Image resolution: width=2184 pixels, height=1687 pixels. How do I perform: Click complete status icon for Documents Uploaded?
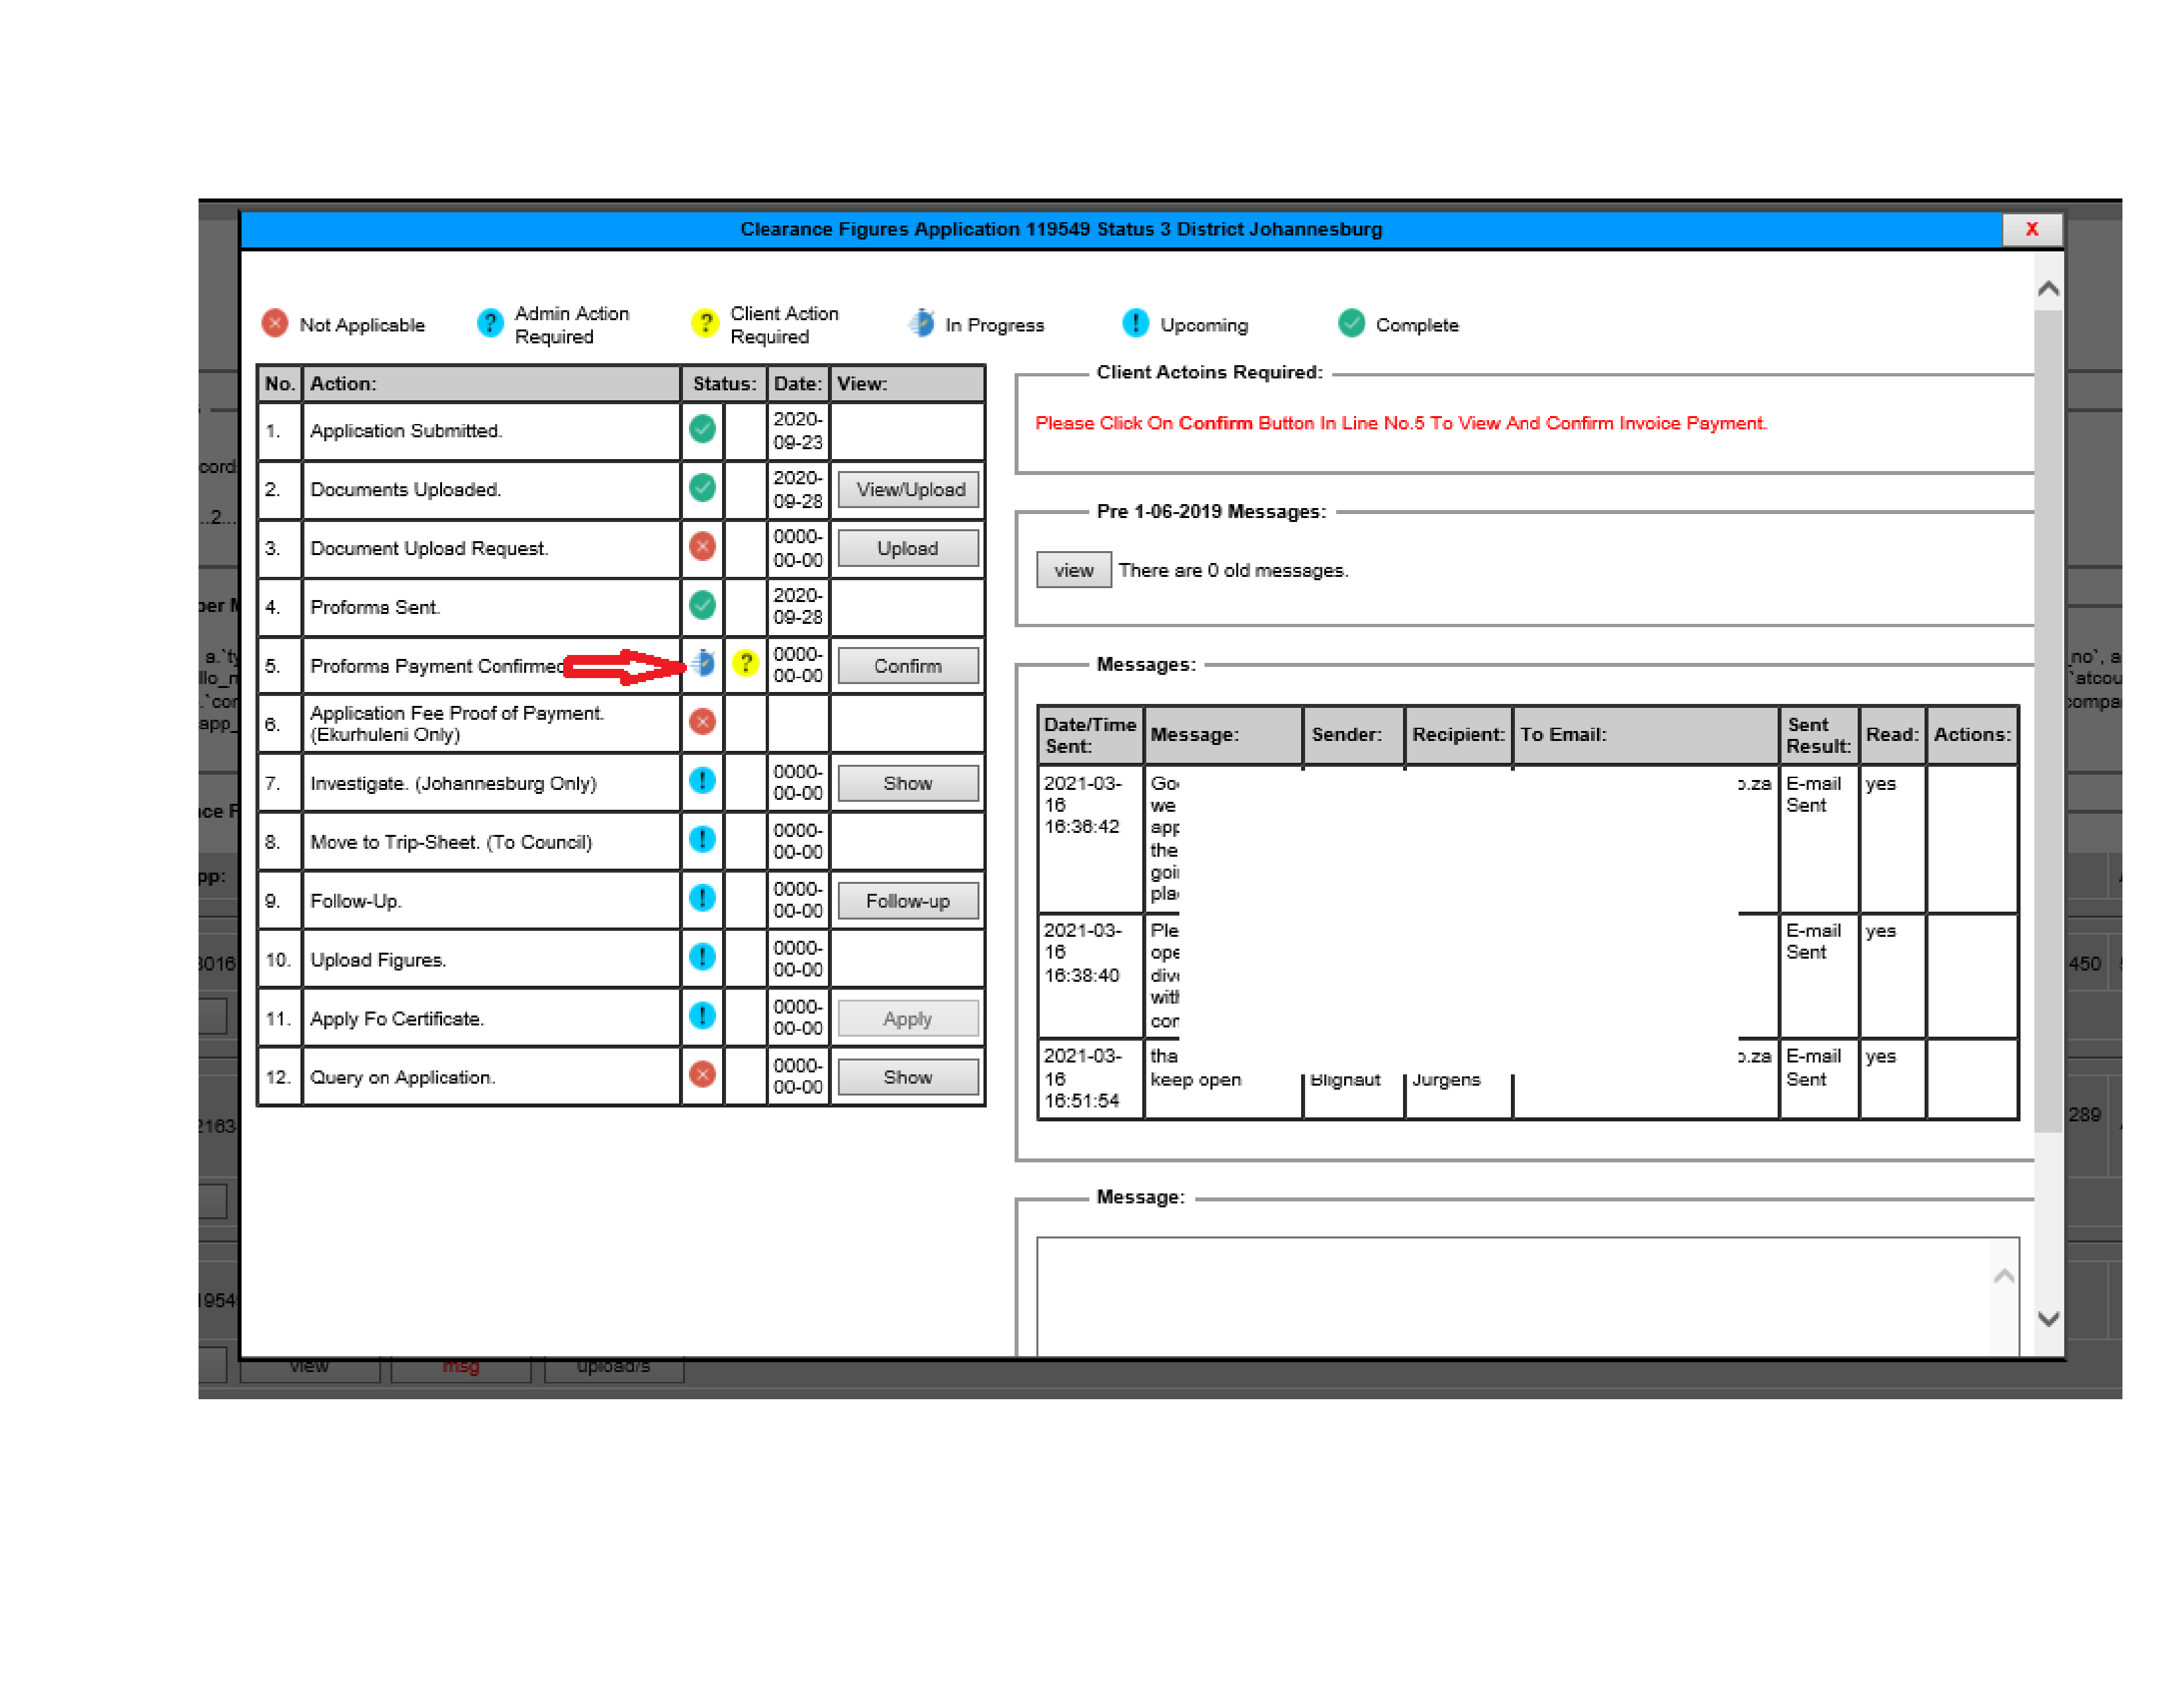tap(702, 488)
